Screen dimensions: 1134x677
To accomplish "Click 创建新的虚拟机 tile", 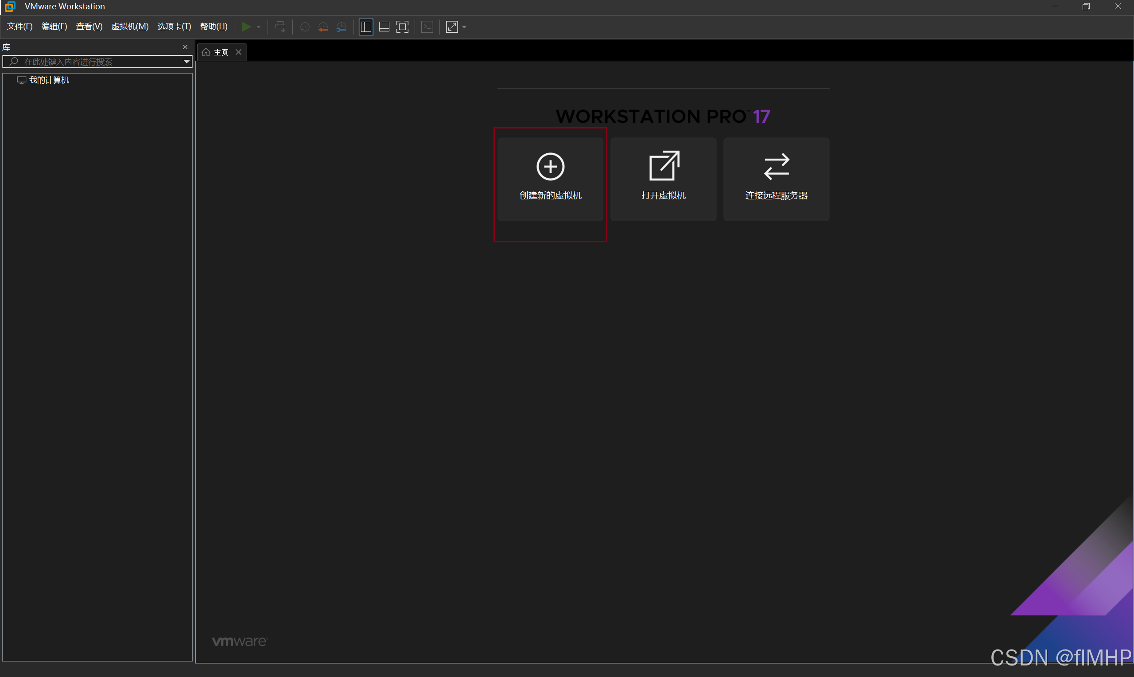I will tap(550, 179).
